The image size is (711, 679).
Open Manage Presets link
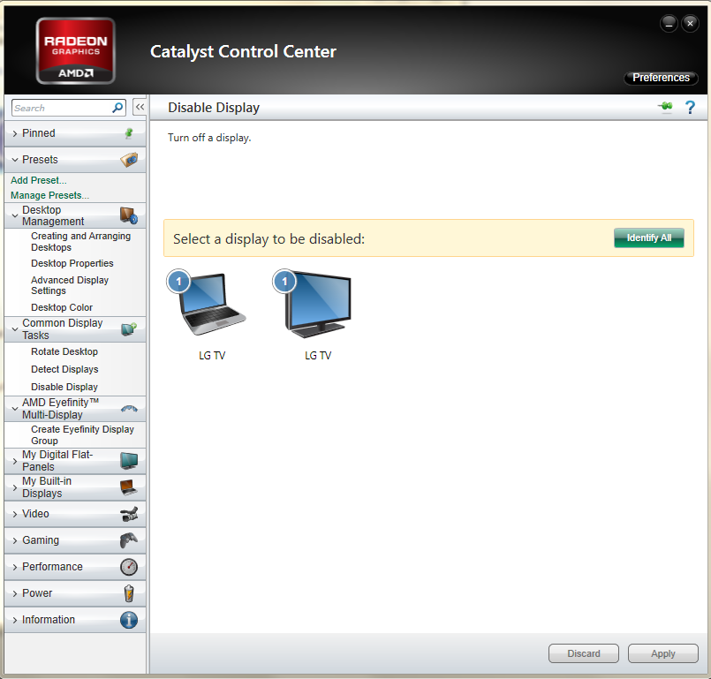tap(49, 195)
